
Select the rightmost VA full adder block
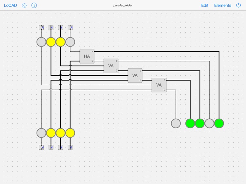159,85
